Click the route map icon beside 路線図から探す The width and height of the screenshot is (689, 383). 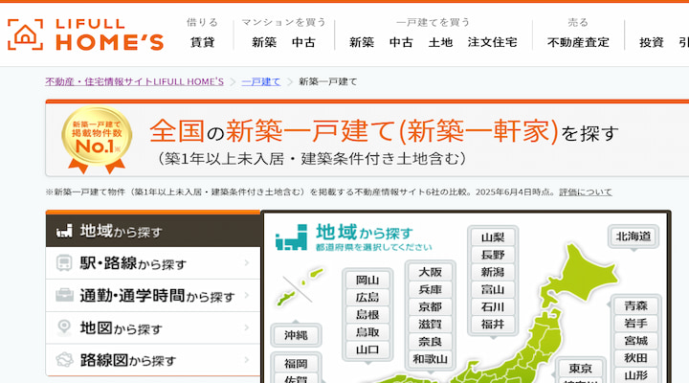[x=66, y=361]
